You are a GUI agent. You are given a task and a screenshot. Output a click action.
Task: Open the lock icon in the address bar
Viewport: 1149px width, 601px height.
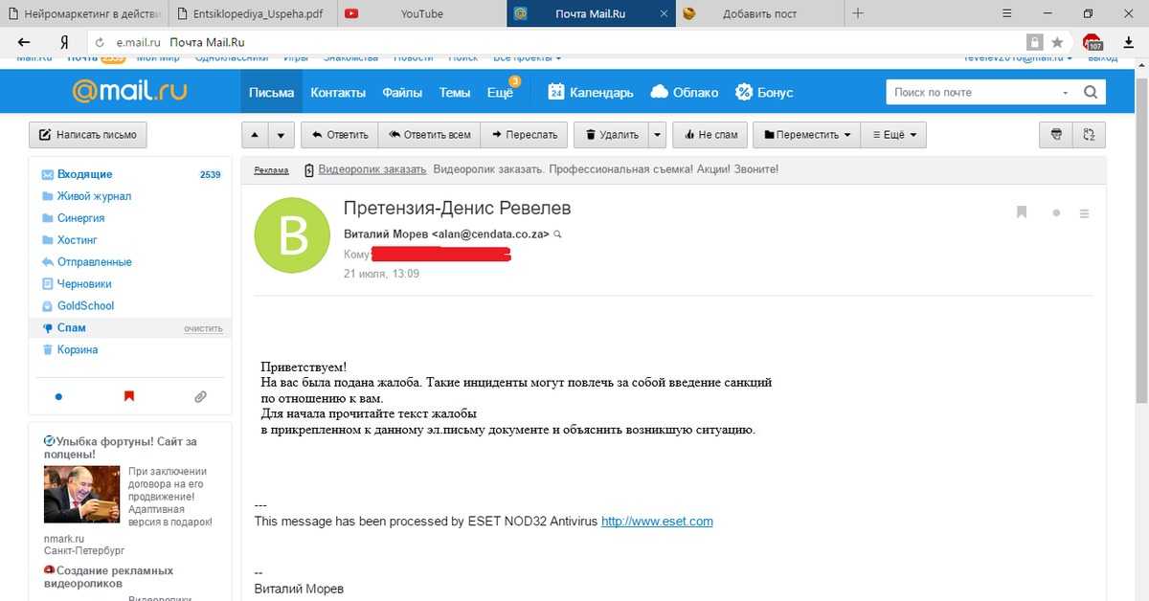(x=1034, y=42)
